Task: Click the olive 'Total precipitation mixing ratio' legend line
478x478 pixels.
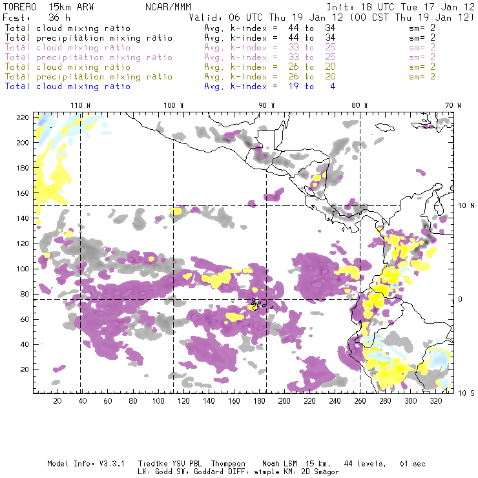Action: click(88, 76)
